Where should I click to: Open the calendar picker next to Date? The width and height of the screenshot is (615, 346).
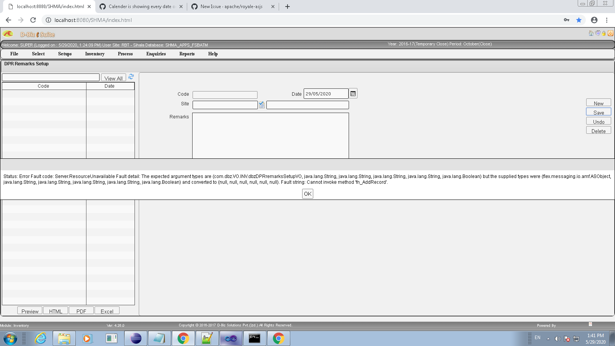pyautogui.click(x=353, y=94)
